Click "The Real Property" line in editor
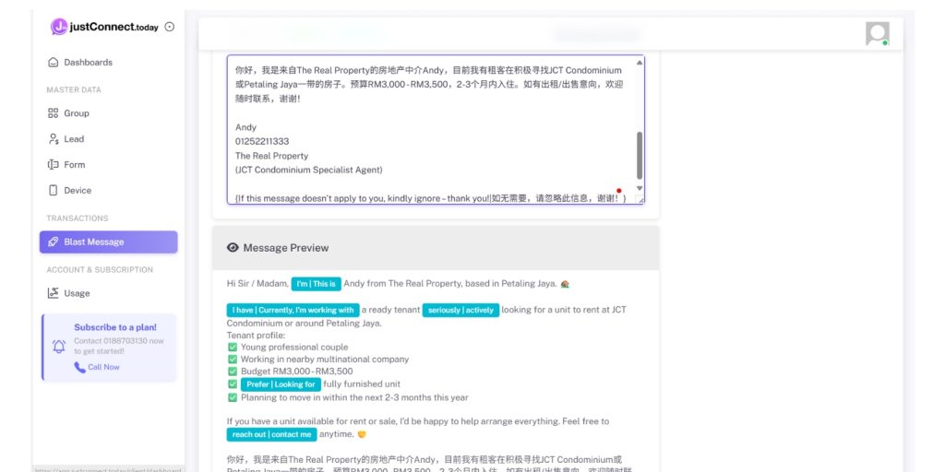 click(272, 156)
